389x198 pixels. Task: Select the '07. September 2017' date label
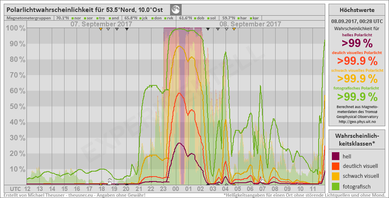click(x=98, y=24)
